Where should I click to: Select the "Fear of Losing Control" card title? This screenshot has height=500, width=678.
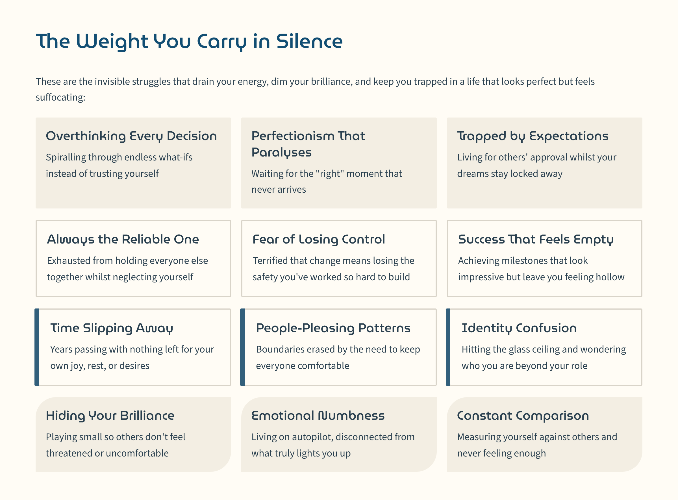coord(319,240)
